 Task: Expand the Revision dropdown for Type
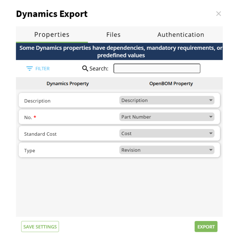pos(167,150)
